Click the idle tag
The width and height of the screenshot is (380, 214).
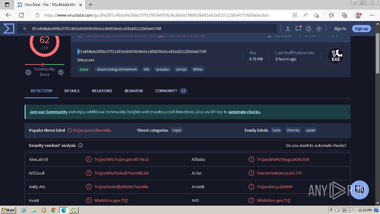pyautogui.click(x=146, y=69)
